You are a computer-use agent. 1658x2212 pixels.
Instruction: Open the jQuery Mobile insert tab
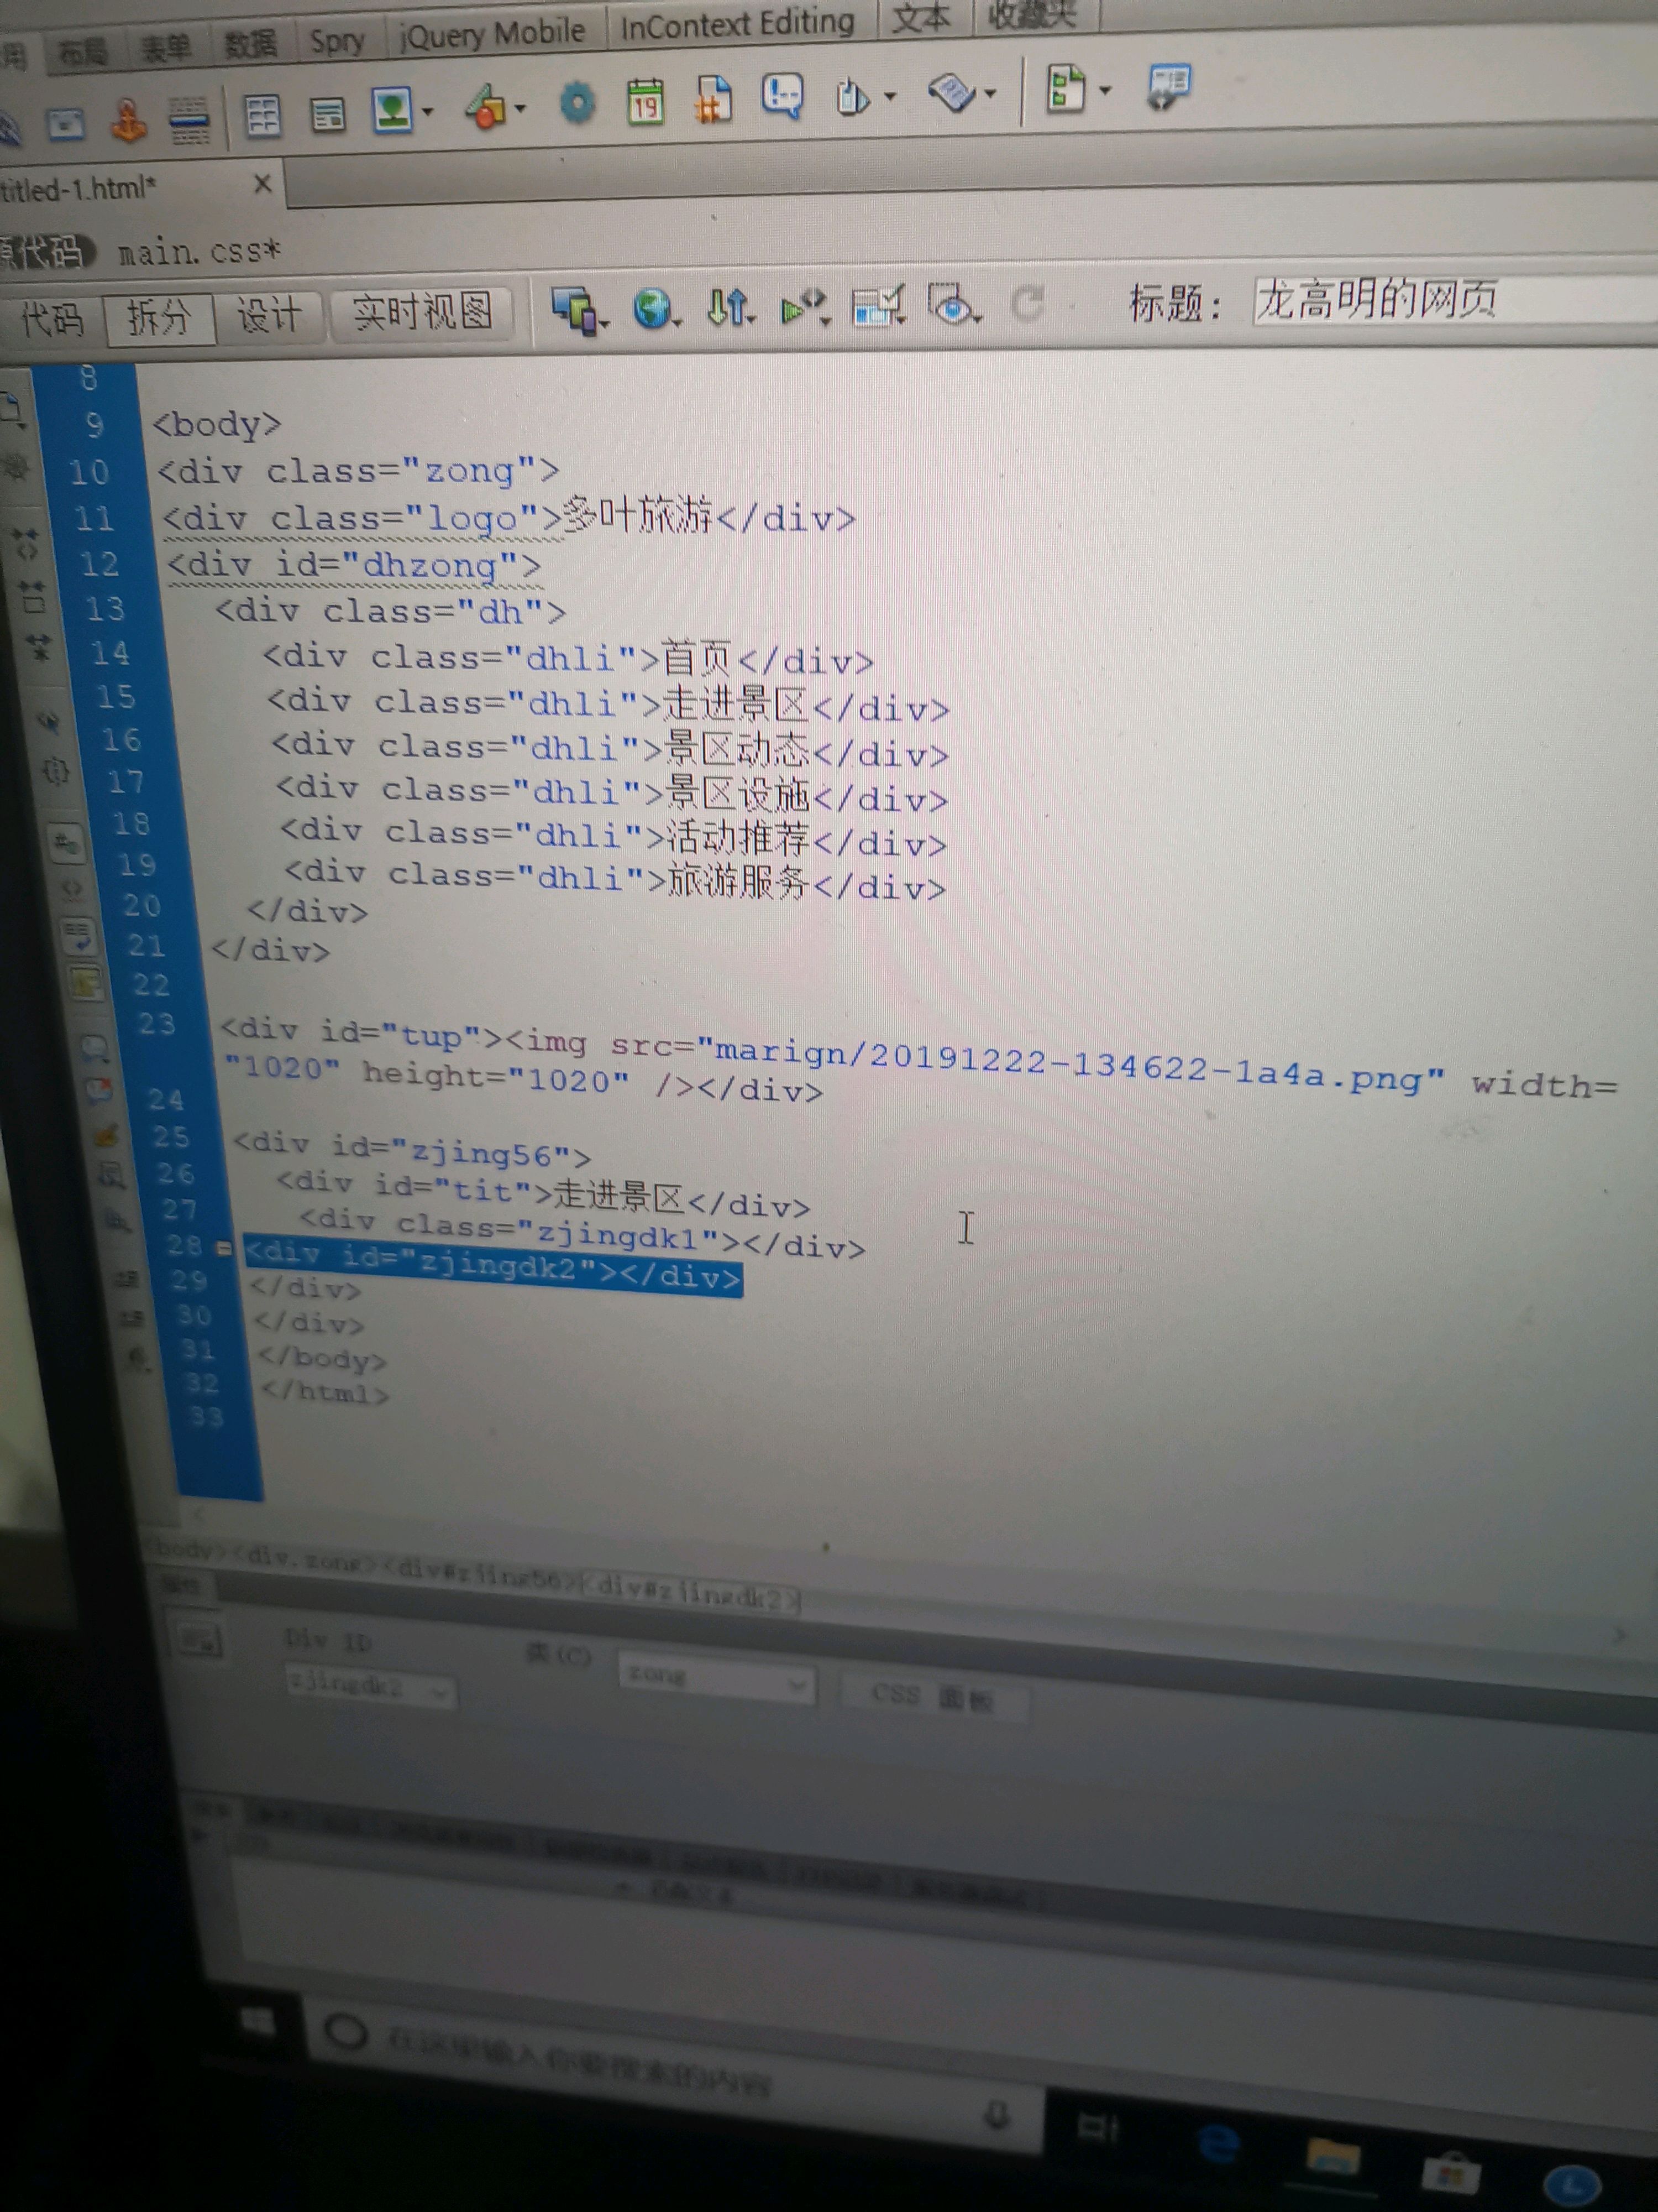coord(492,33)
